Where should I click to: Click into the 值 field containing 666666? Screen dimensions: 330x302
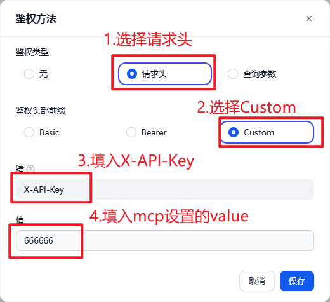[165, 240]
